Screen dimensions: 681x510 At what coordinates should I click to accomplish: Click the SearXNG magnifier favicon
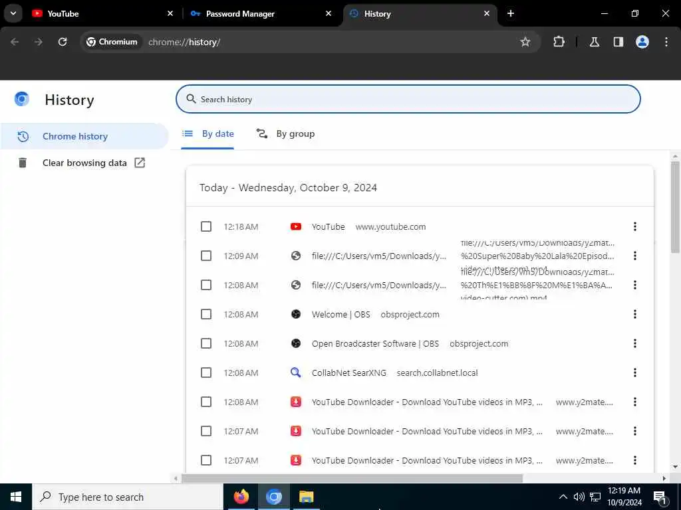point(296,373)
